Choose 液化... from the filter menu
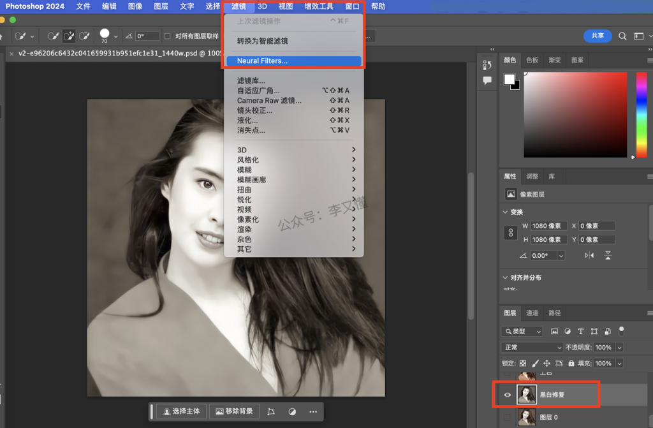The height and width of the screenshot is (428, 653). [293, 120]
